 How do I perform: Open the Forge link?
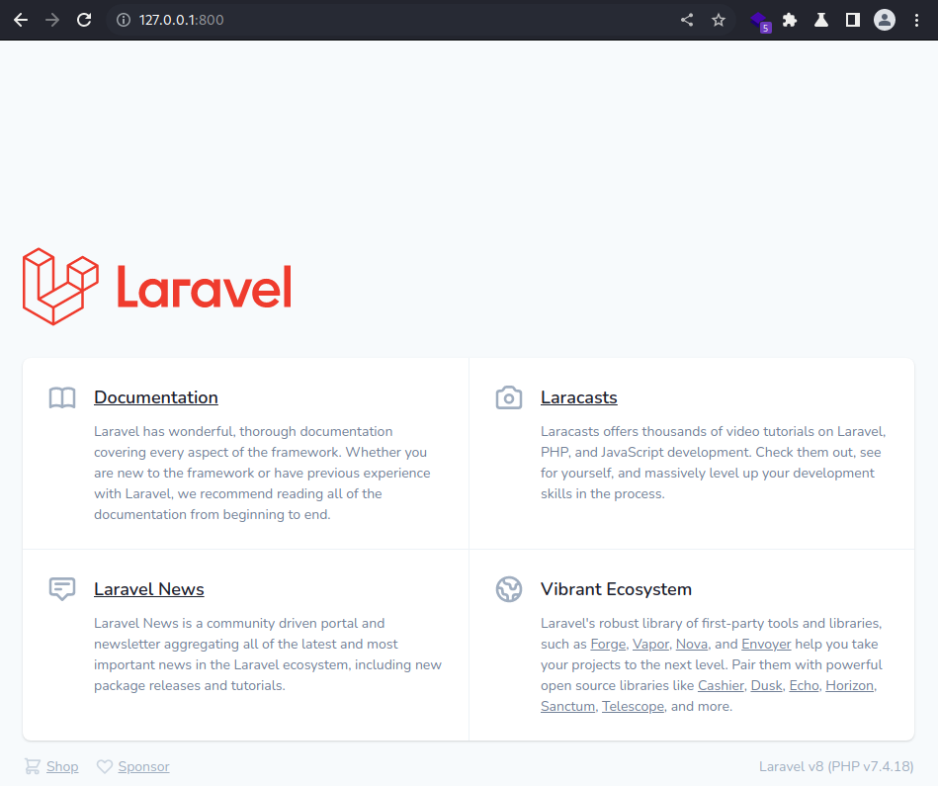608,645
